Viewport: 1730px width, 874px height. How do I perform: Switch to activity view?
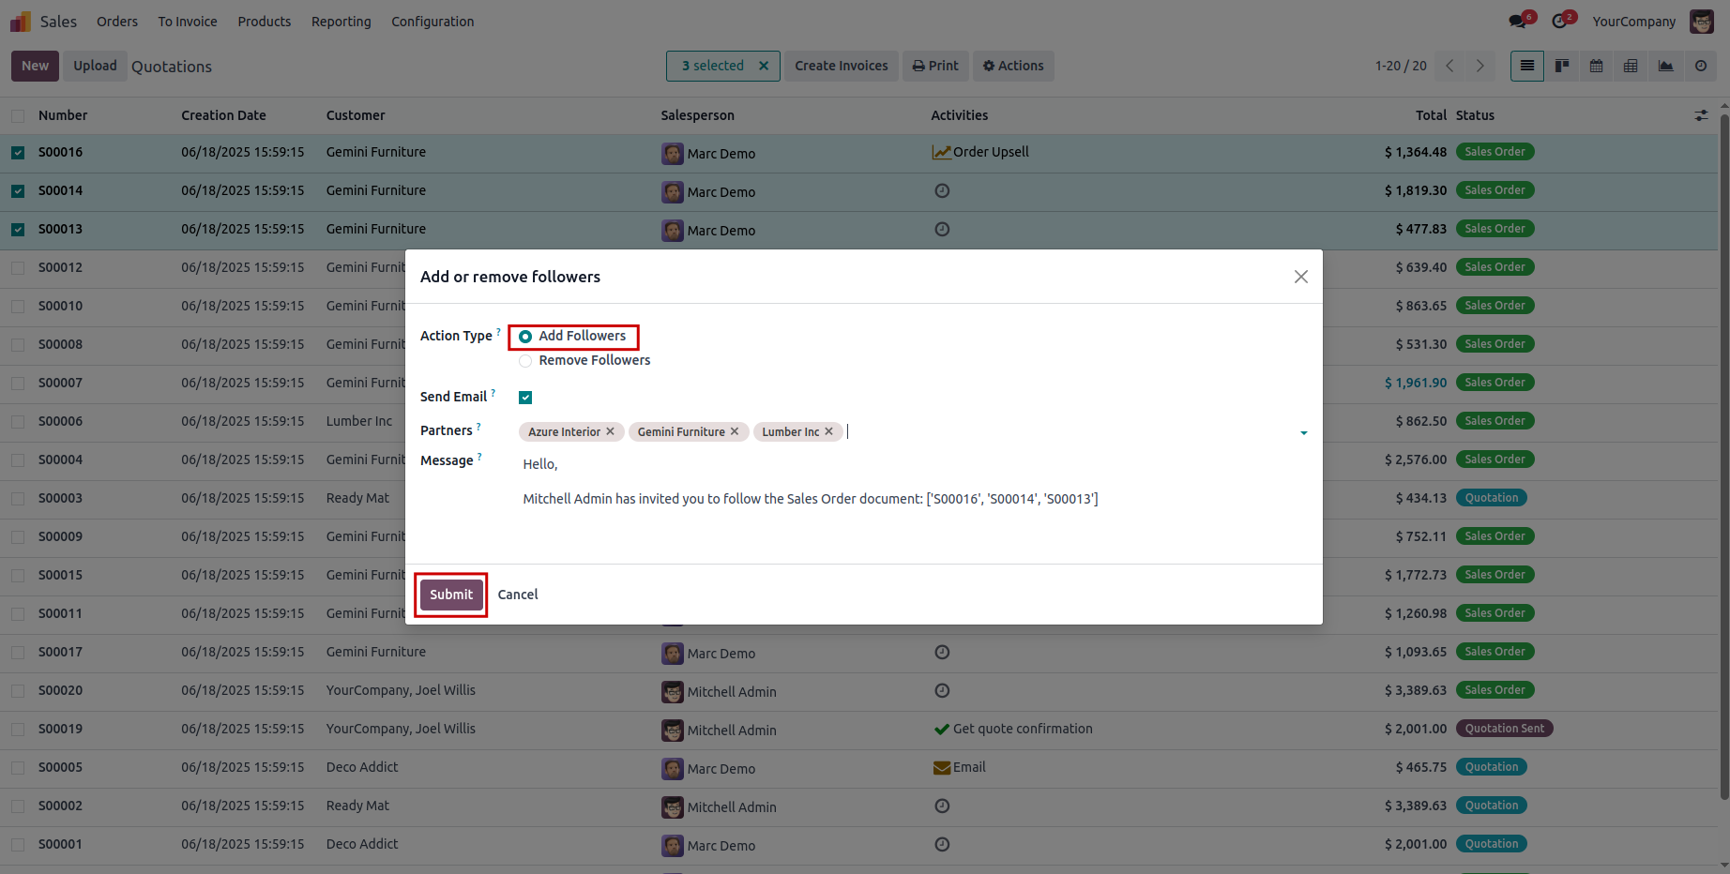[1701, 66]
